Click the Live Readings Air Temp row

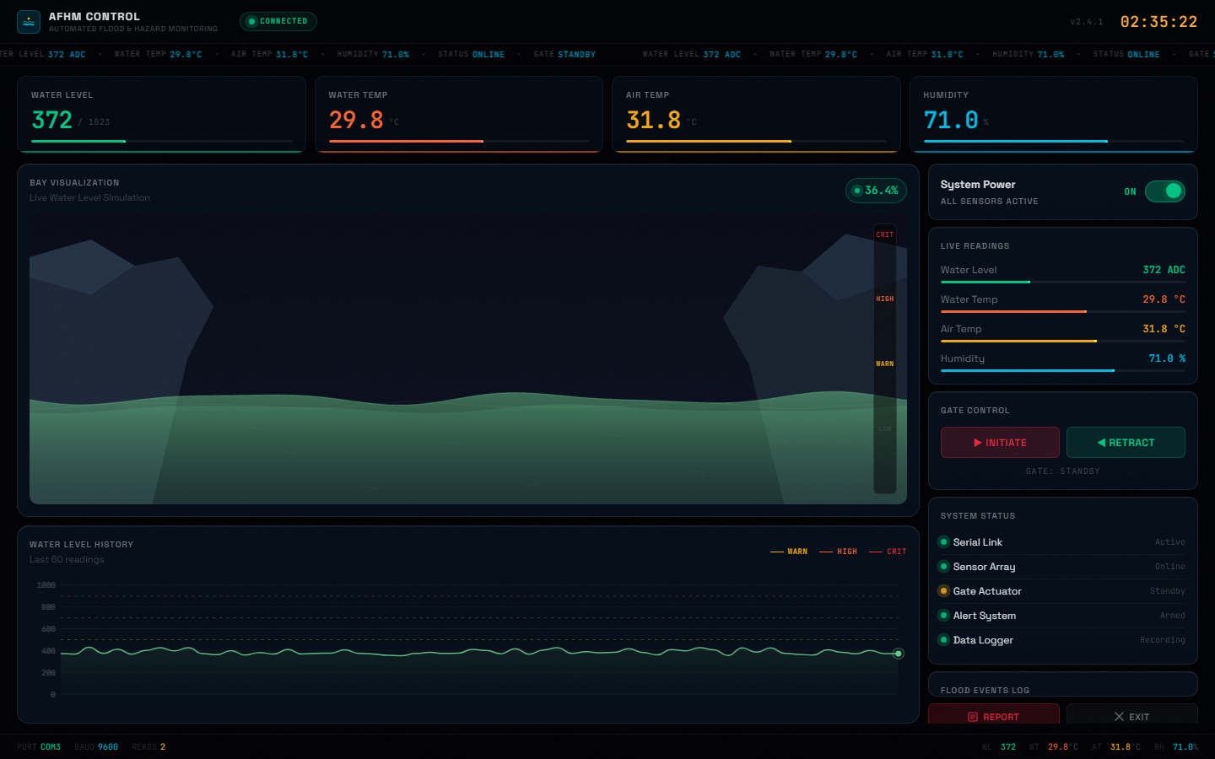tap(1063, 332)
